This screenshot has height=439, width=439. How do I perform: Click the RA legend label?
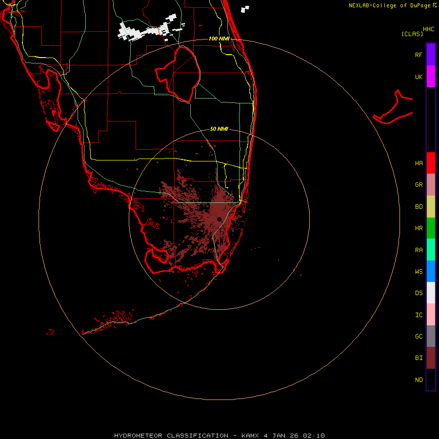(x=419, y=250)
